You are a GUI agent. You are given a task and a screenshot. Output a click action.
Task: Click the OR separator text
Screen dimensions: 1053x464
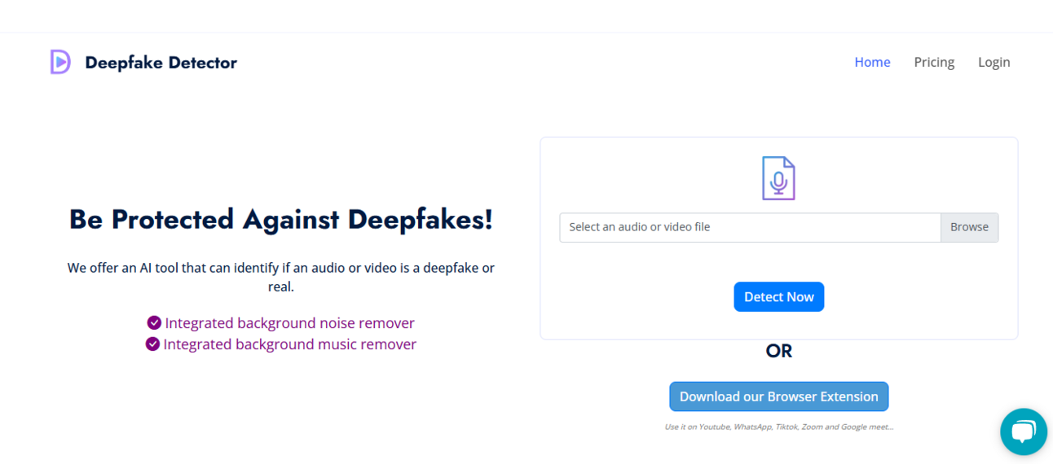[778, 351]
